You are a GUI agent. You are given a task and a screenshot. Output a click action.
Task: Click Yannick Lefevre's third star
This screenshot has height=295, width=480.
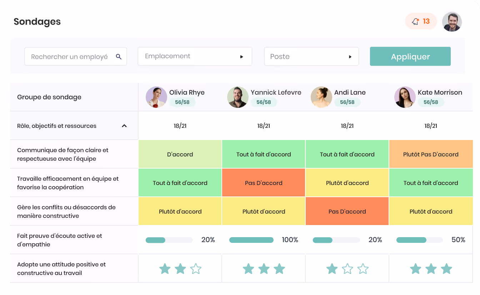point(279,269)
